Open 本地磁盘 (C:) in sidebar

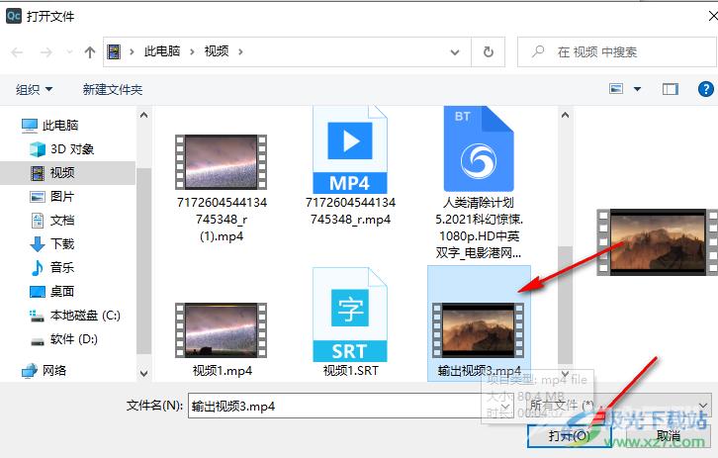[74, 316]
